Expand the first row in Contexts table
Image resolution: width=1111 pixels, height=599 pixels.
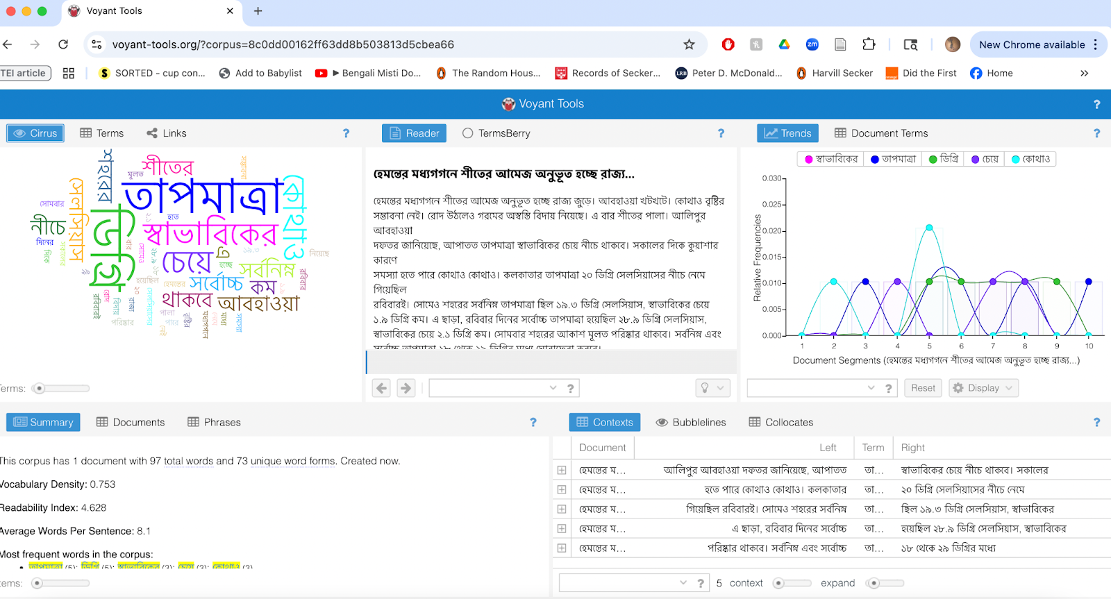click(x=562, y=470)
